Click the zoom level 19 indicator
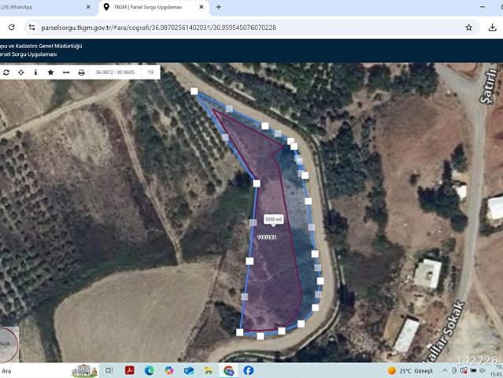This screenshot has width=503, height=378. 150,72
